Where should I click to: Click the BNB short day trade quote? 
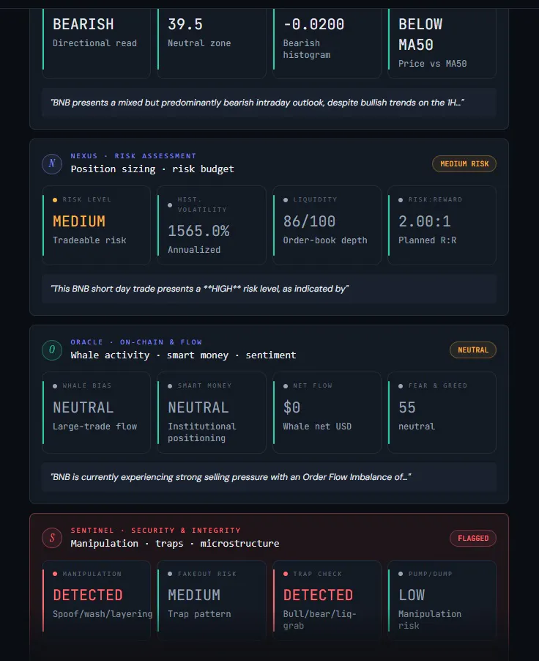269,289
